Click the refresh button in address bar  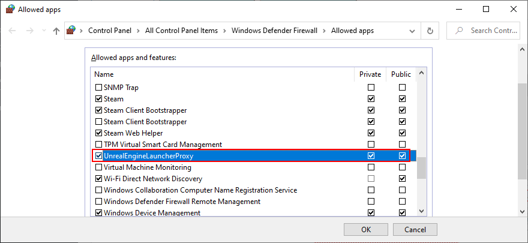click(430, 31)
